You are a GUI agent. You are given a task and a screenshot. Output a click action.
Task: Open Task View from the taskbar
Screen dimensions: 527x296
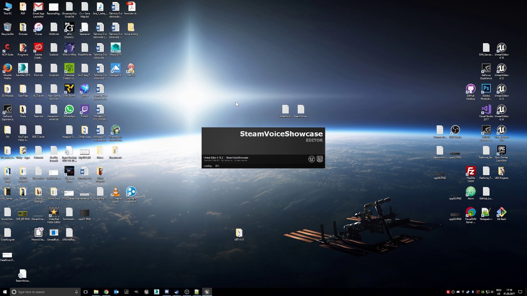86,292
